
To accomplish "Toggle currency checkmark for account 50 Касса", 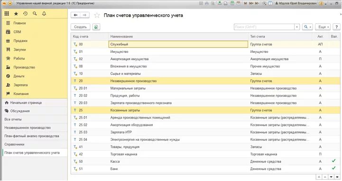I will pos(333,161).
